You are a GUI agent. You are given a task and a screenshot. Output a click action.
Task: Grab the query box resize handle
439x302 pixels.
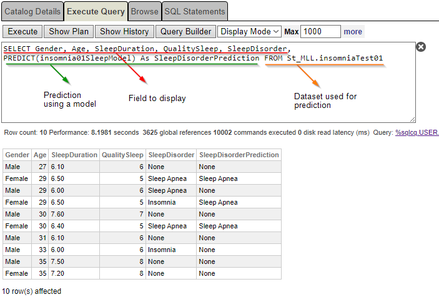coord(412,119)
